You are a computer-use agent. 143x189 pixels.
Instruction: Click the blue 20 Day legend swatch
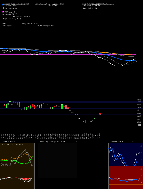[x=3, y=5]
